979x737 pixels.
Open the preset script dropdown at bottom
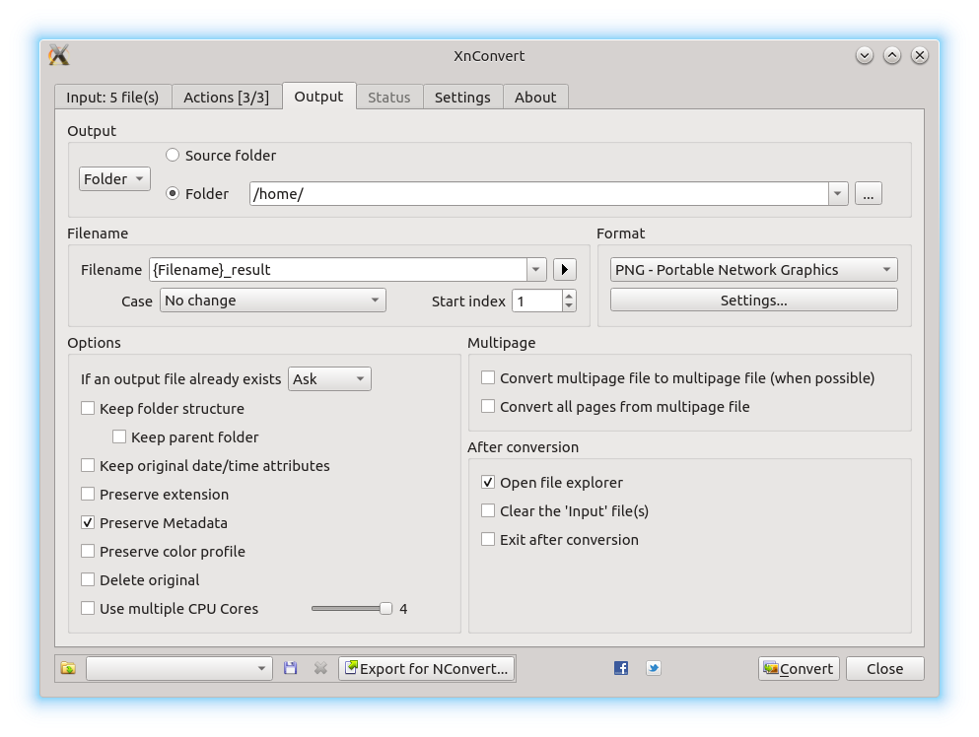[x=179, y=668]
